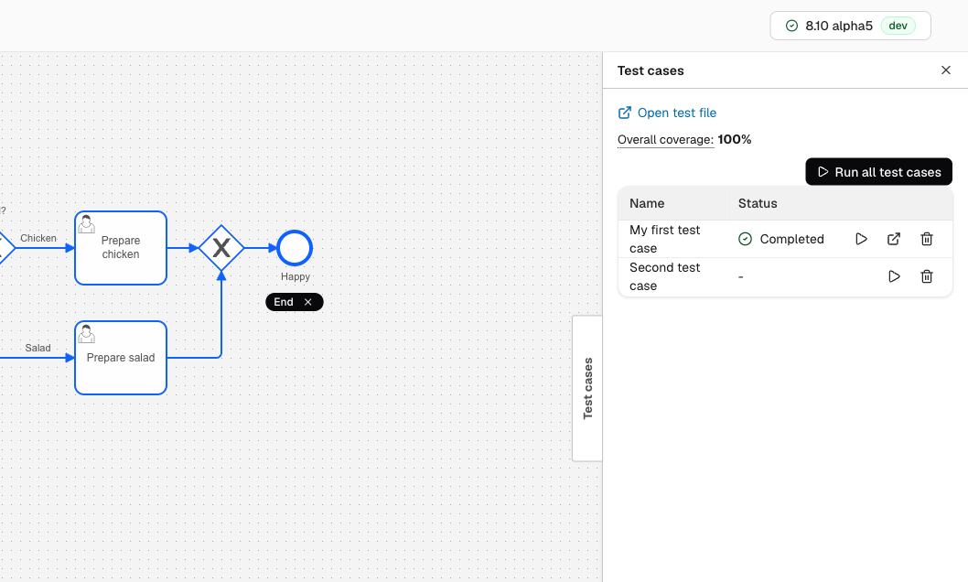The height and width of the screenshot is (582, 968).
Task: Select the Prepare chicken task
Action: coord(121,248)
